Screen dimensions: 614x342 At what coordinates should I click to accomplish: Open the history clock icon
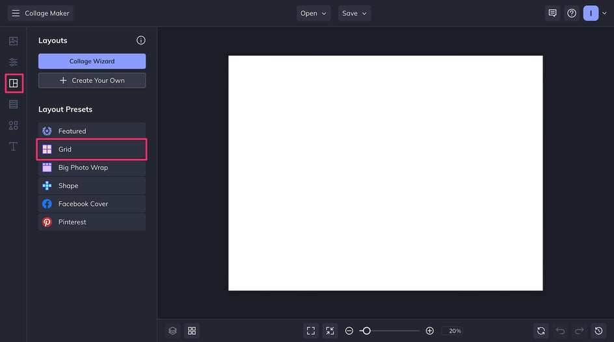[x=599, y=331]
